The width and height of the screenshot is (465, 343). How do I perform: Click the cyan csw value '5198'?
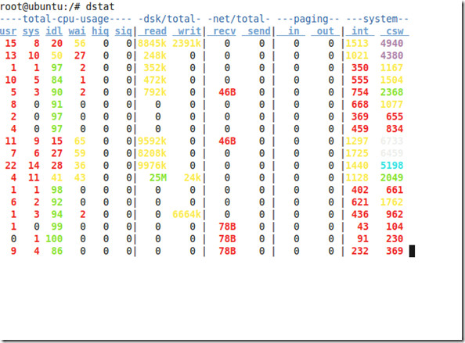(391, 165)
